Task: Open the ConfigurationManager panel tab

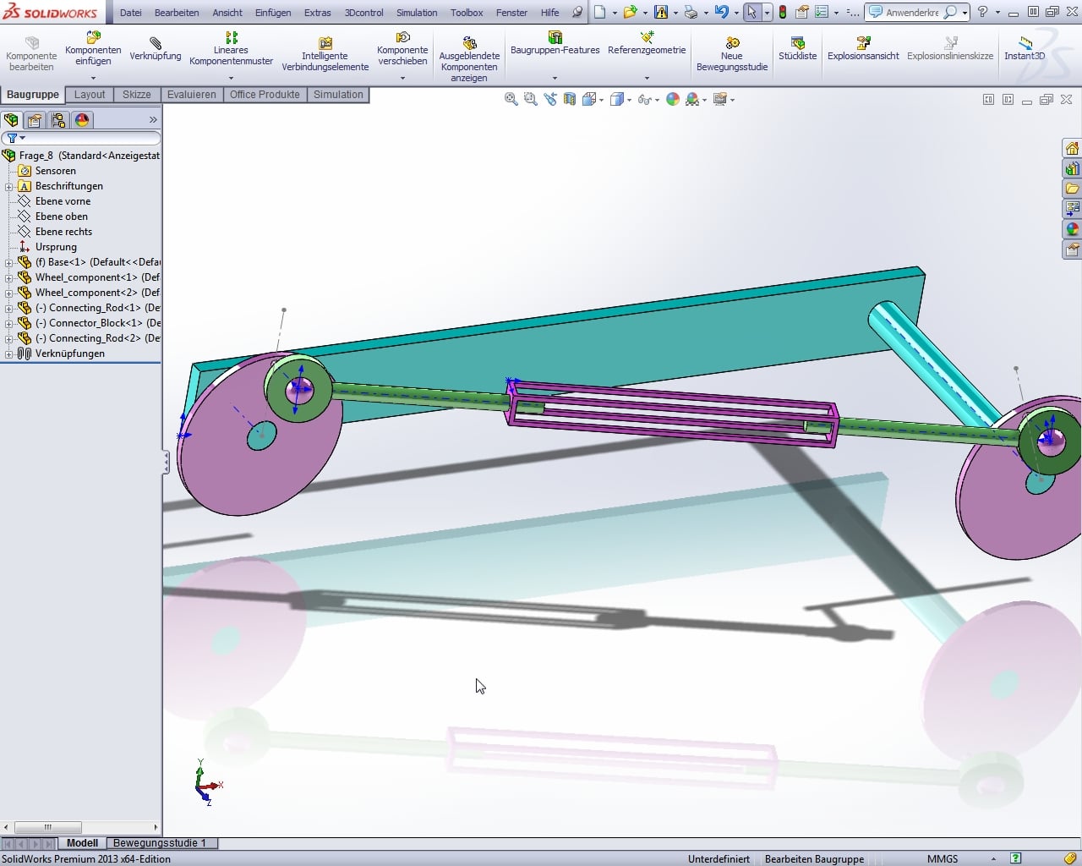Action: coord(58,120)
